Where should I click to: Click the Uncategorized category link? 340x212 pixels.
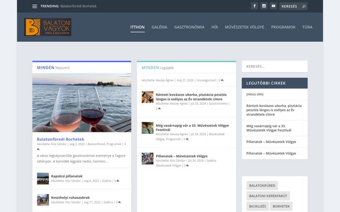pos(206,80)
